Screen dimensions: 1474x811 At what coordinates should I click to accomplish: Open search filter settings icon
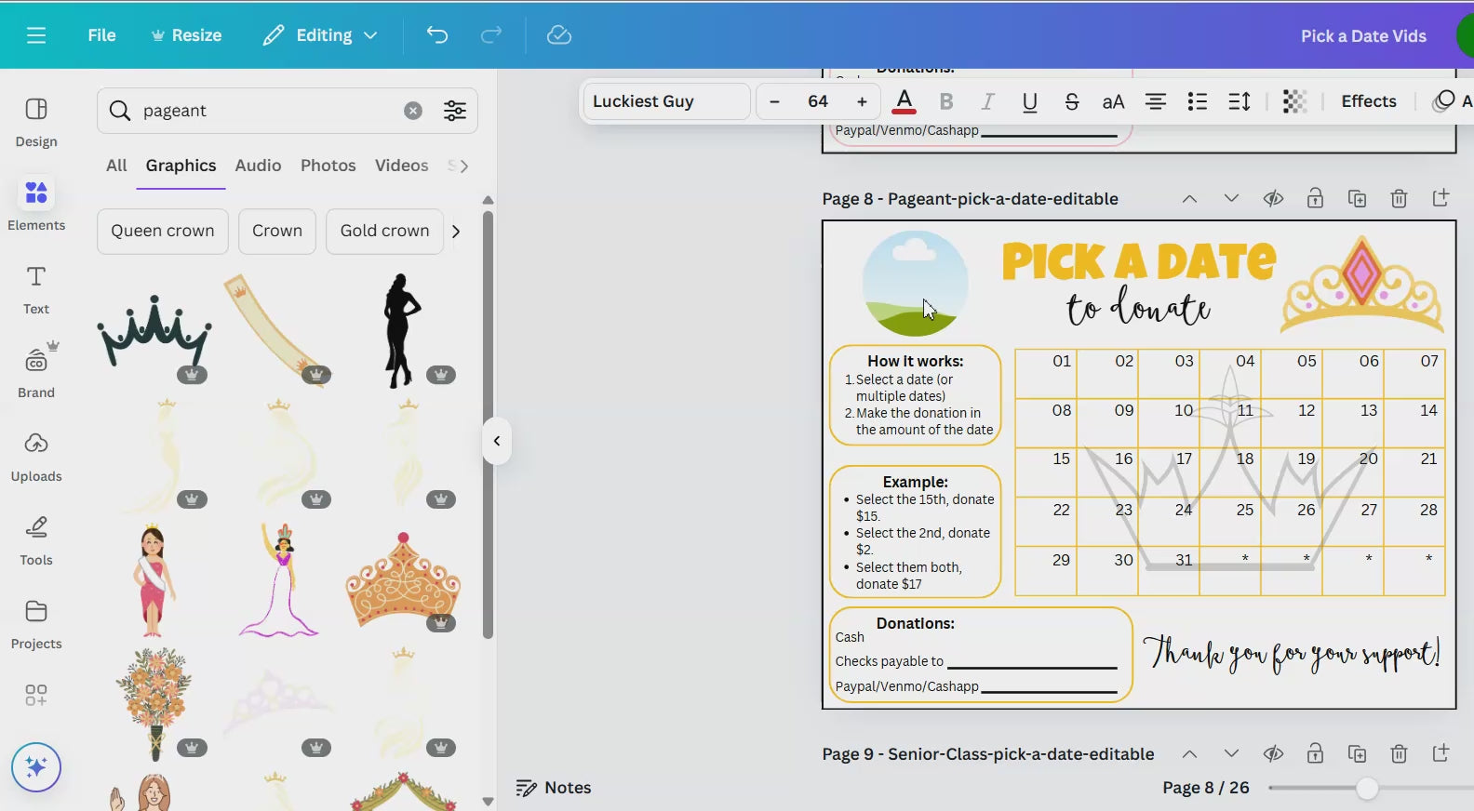coord(455,111)
